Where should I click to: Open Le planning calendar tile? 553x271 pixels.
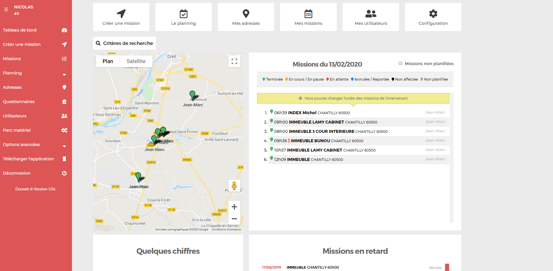click(183, 17)
